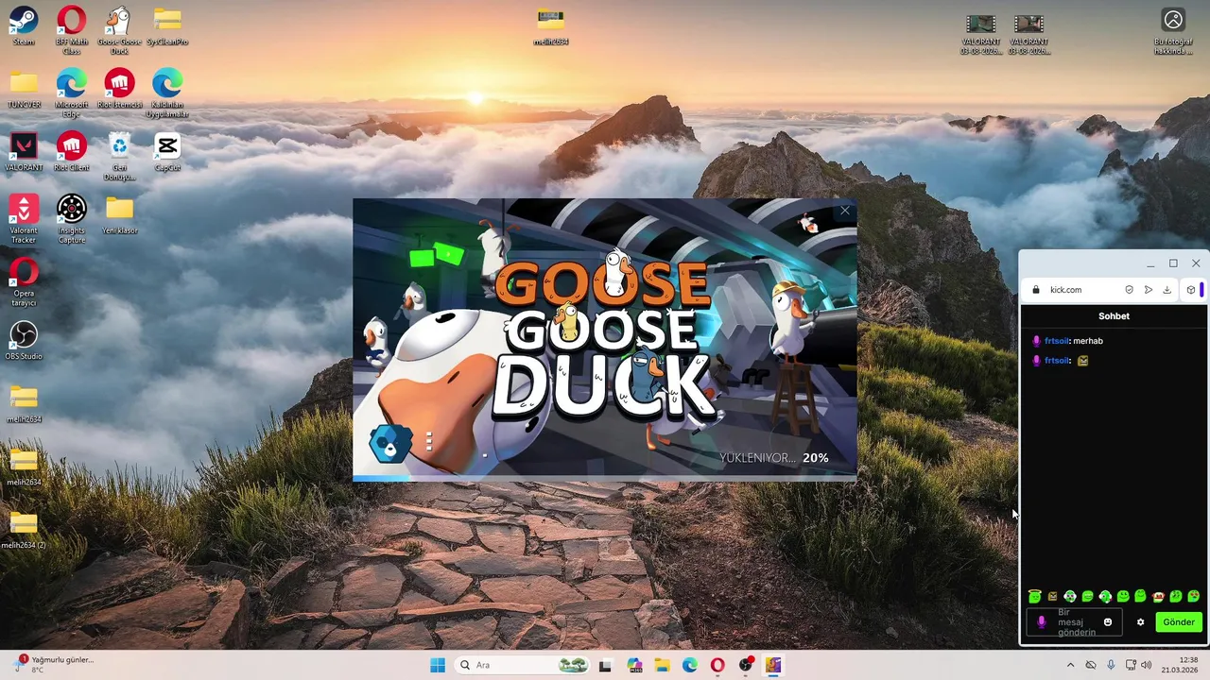The height and width of the screenshot is (680, 1210).
Task: Expand the system tray hidden icons chevron
Action: click(x=1070, y=665)
